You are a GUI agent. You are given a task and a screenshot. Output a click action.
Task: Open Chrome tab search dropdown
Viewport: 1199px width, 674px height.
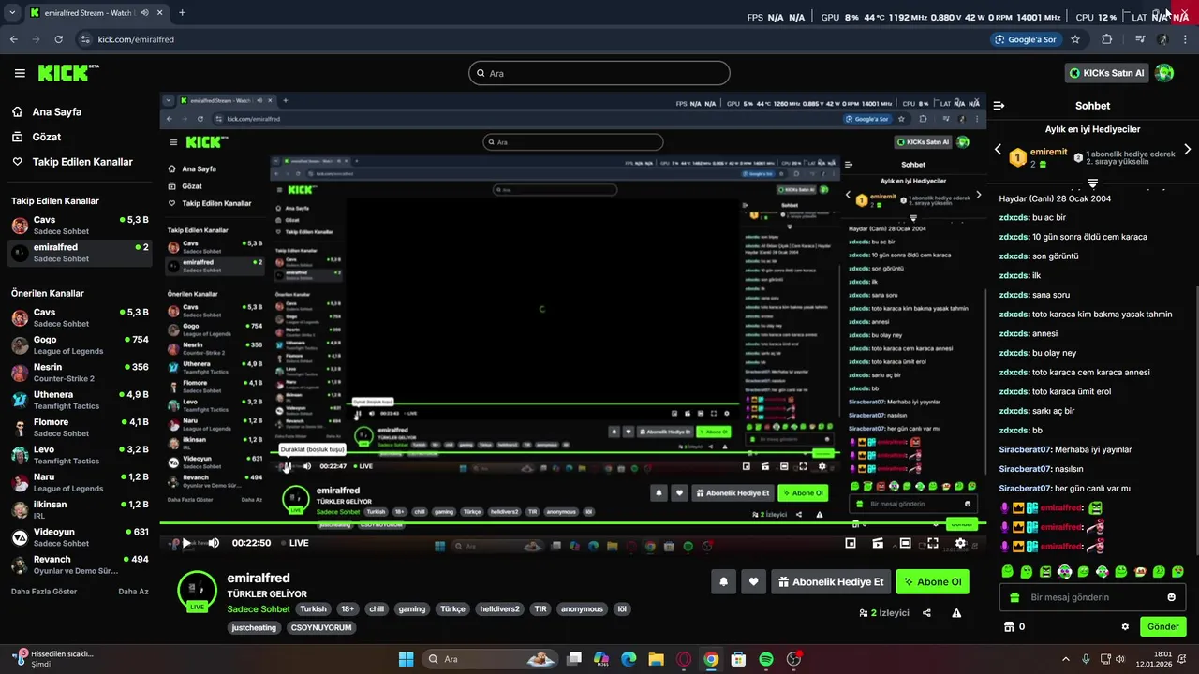[12, 13]
